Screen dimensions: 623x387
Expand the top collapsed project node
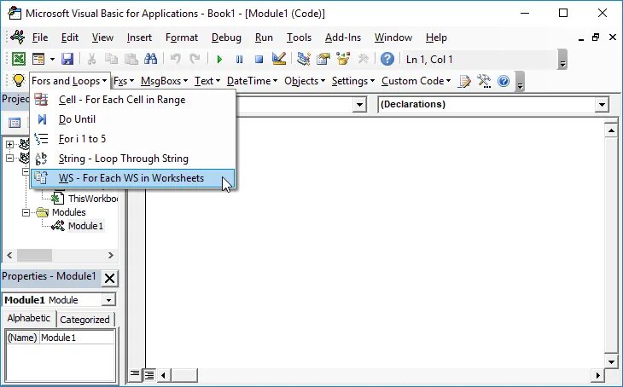[x=10, y=144]
